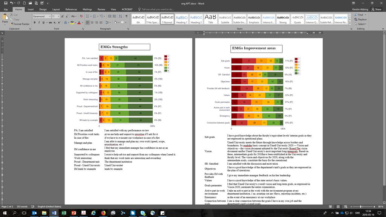Align text right
This screenshot has width=386, height=217.
tap(96, 23)
